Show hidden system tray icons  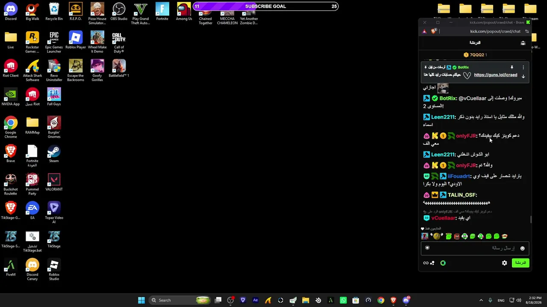tap(481, 300)
